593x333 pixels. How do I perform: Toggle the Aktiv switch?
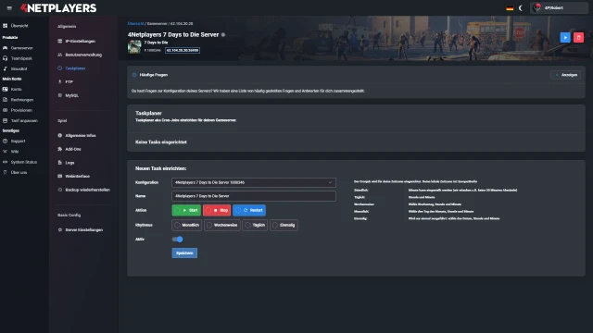177,240
